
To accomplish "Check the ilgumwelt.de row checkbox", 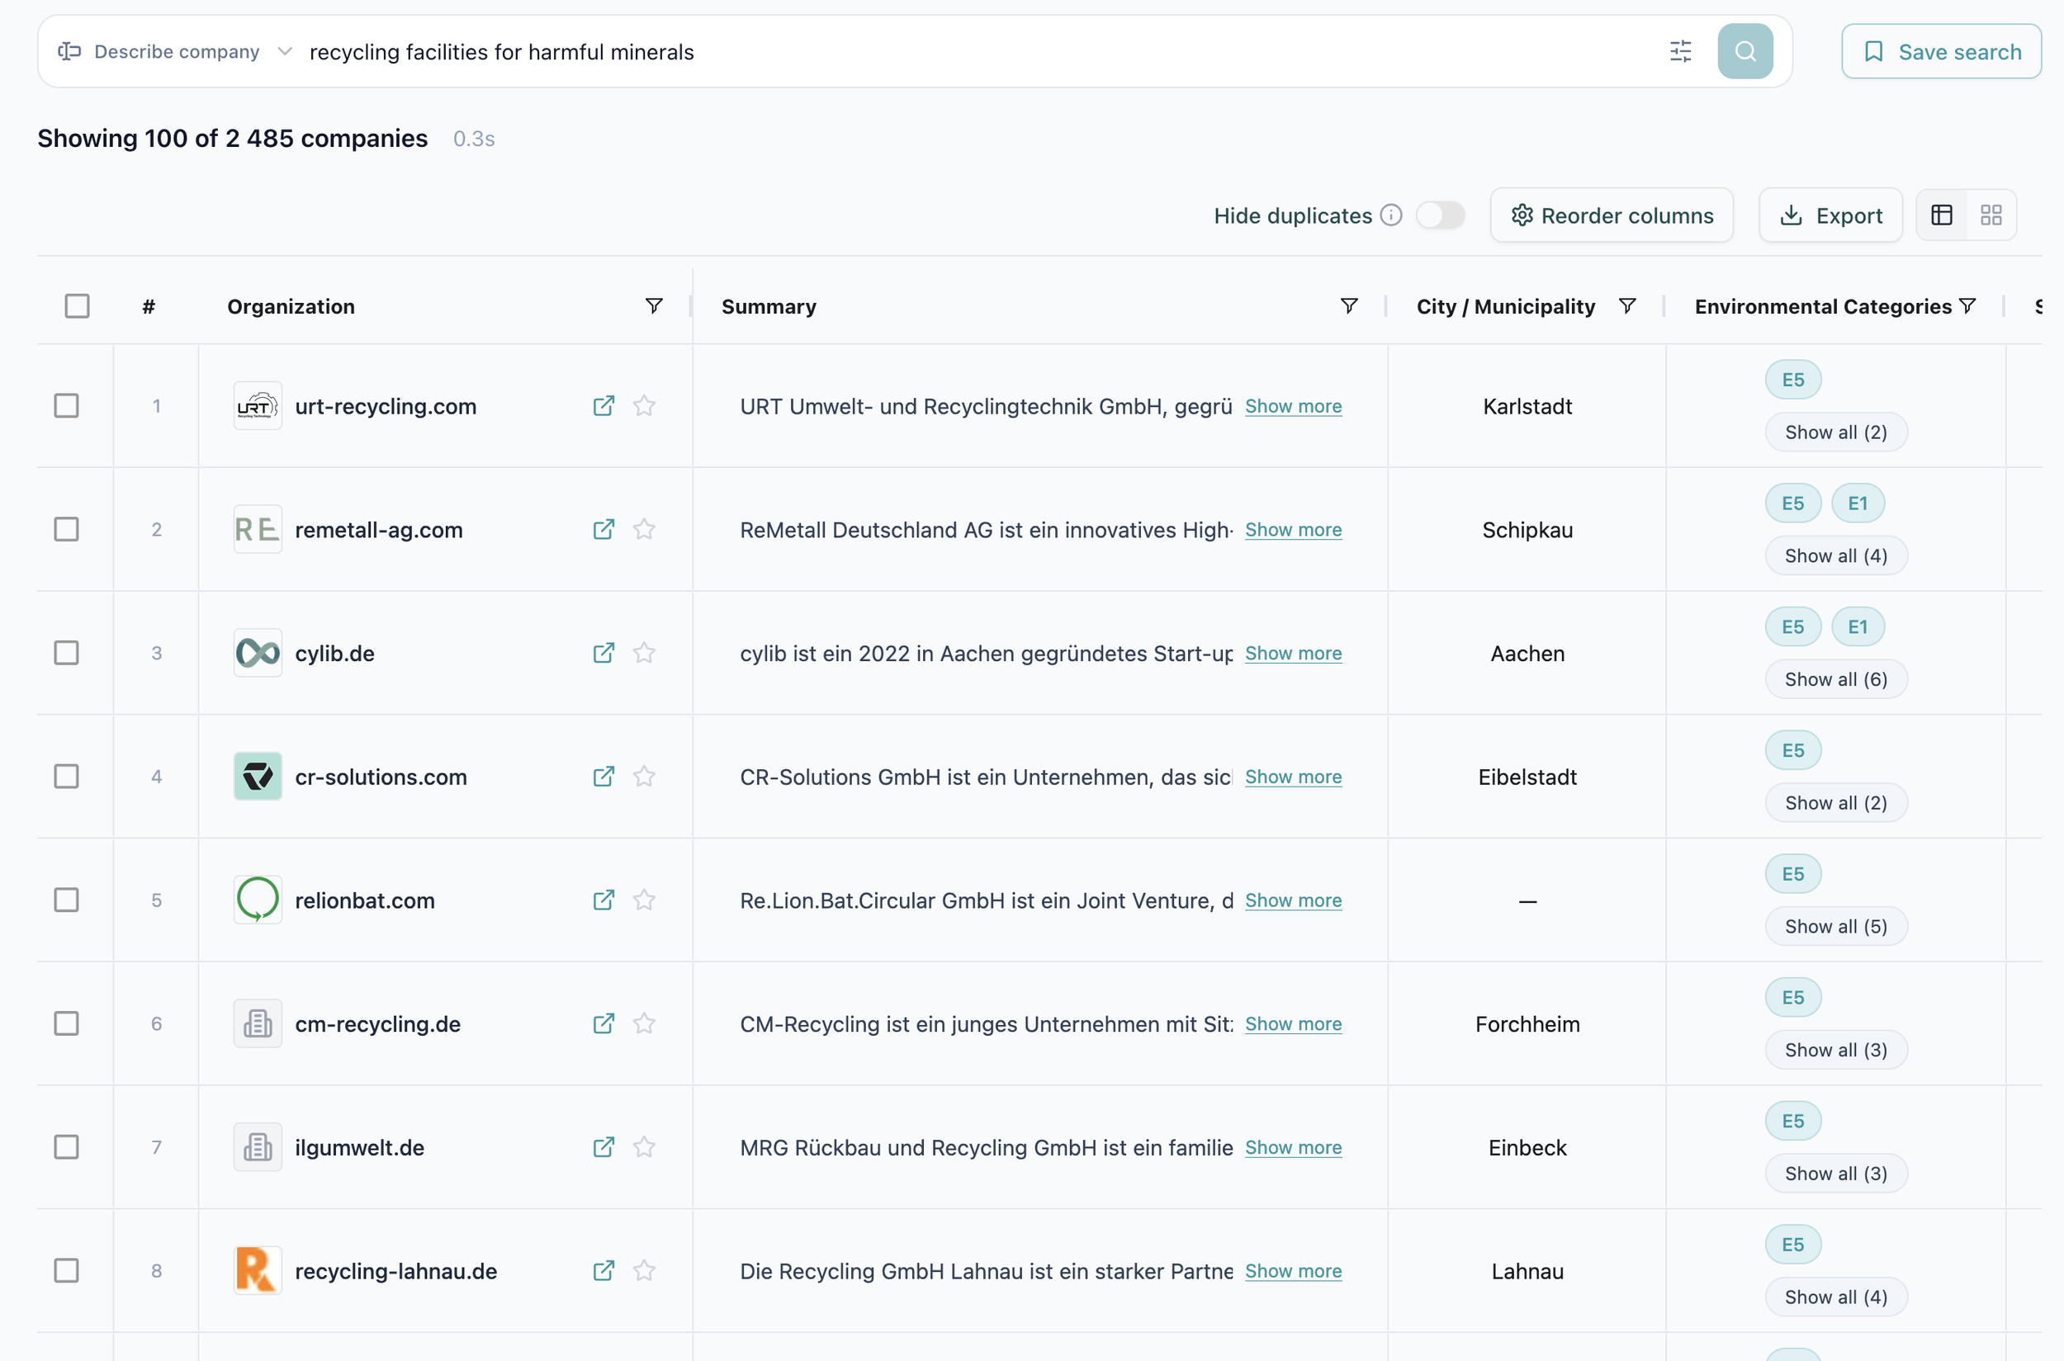I will tap(67, 1146).
